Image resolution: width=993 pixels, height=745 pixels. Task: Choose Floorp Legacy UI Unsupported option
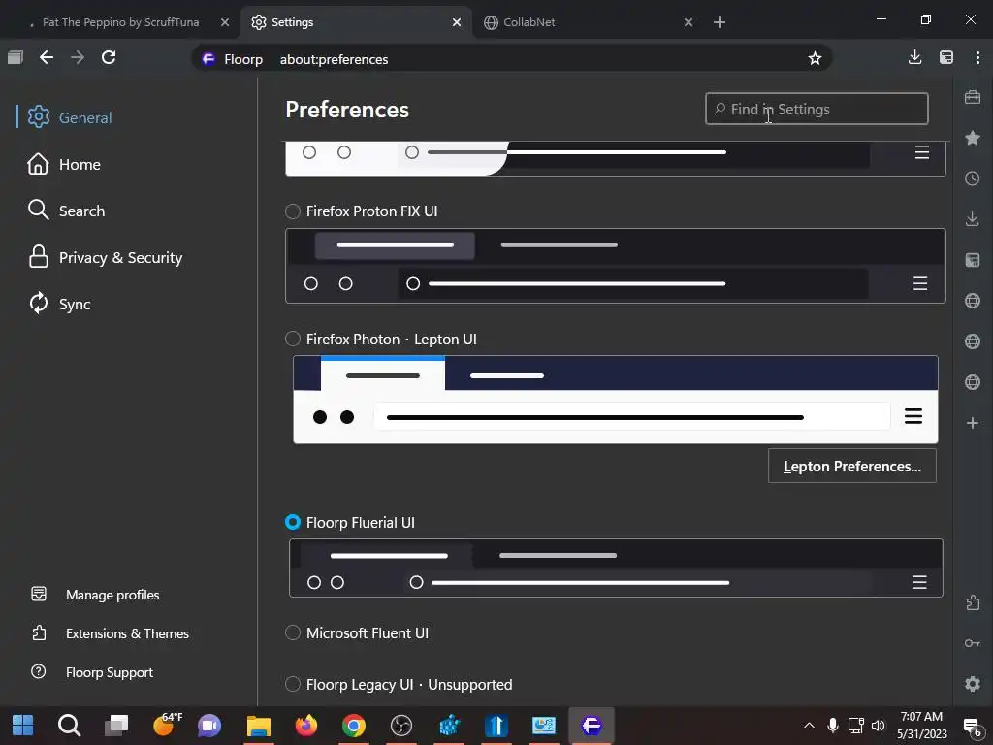click(293, 684)
